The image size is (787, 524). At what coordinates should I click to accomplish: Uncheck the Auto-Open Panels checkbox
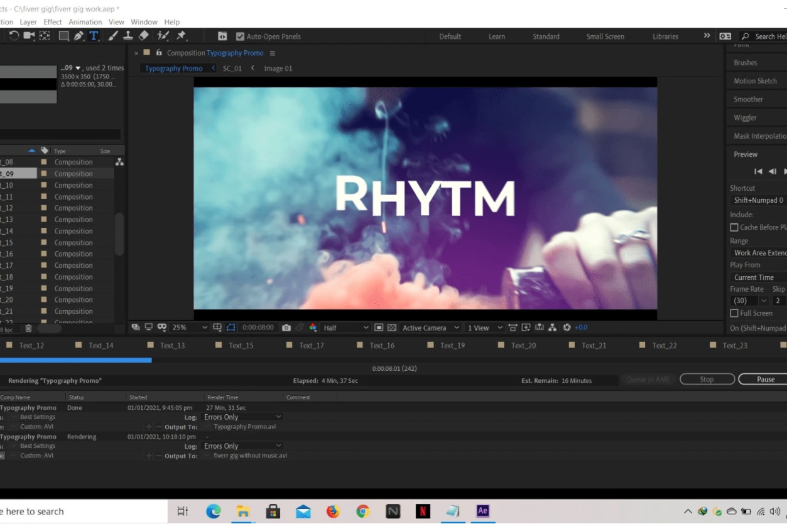click(x=240, y=36)
